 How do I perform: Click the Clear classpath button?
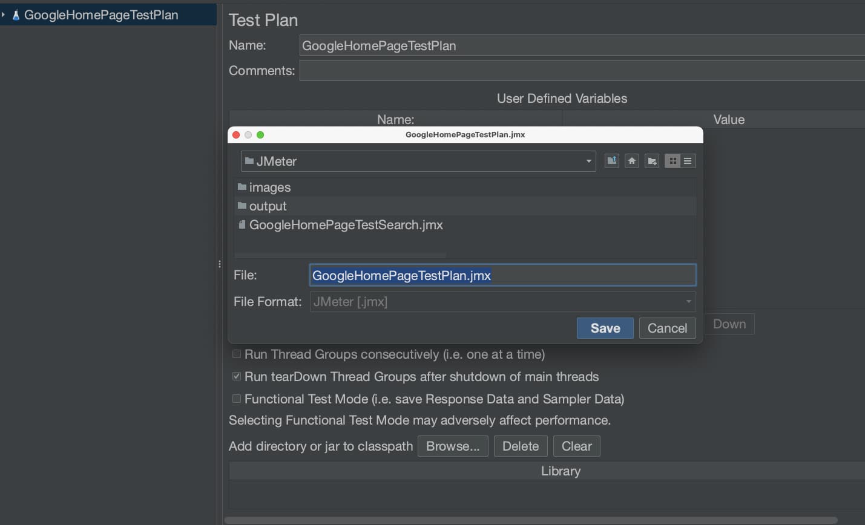pyautogui.click(x=576, y=446)
